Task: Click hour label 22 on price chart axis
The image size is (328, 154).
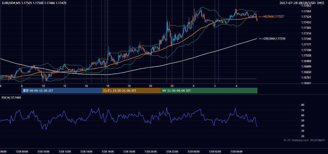Action: click(x=172, y=86)
